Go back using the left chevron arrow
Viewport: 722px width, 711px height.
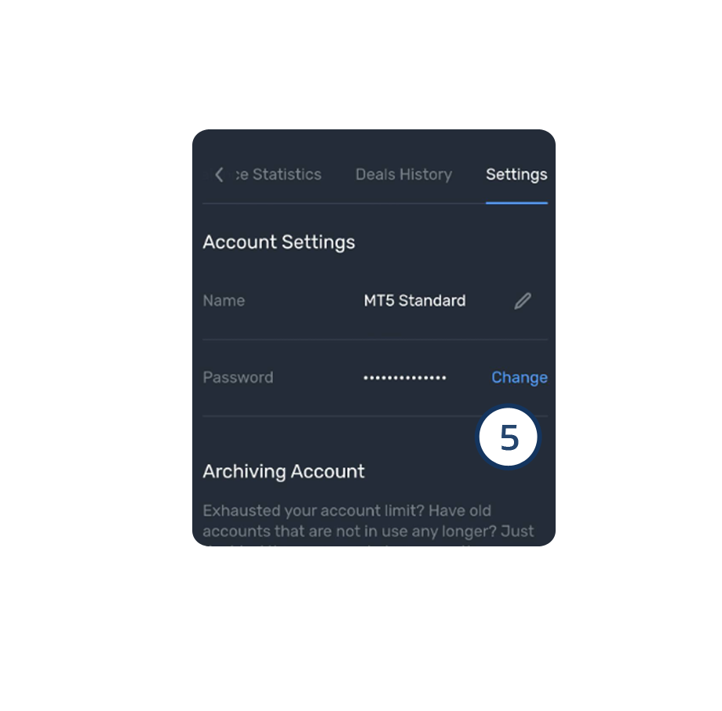click(219, 175)
